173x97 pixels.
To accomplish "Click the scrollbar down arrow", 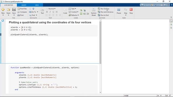I will [100, 92].
